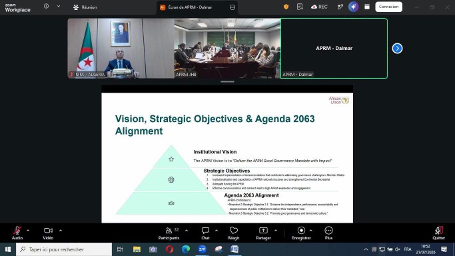Open the meeting info icon
The image size is (455, 256).
pos(46,6)
